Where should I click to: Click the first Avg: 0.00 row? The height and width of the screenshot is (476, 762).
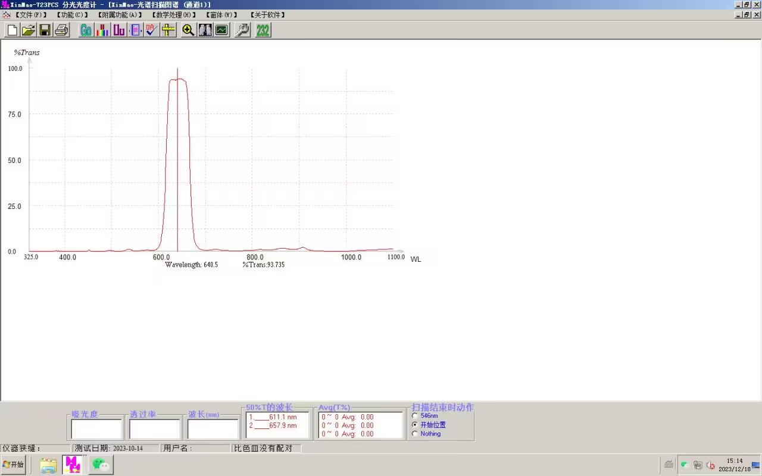coord(348,417)
